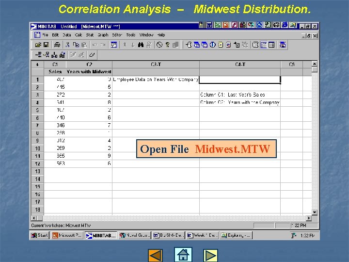Select the C2 column header
Viewport: 349px width, 262px height.
(89, 65)
